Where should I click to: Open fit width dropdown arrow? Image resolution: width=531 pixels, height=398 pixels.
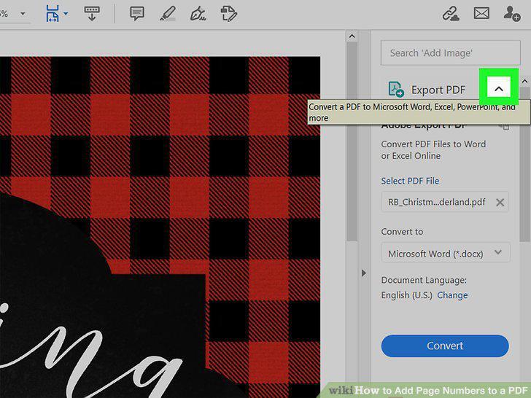(66, 14)
